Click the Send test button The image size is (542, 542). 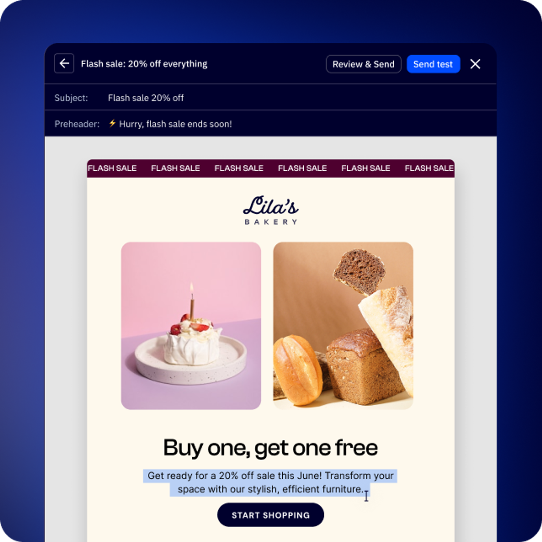433,64
